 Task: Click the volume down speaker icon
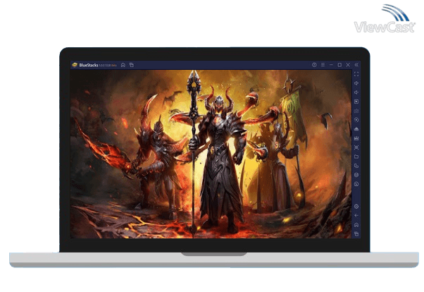pos(356,92)
